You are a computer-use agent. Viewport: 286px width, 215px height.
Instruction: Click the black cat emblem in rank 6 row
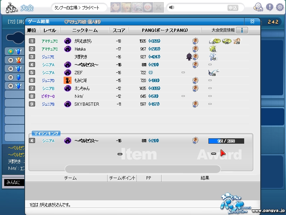pos(68,80)
